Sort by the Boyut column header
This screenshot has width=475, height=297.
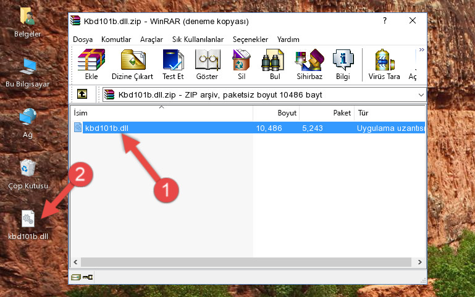pos(276,113)
